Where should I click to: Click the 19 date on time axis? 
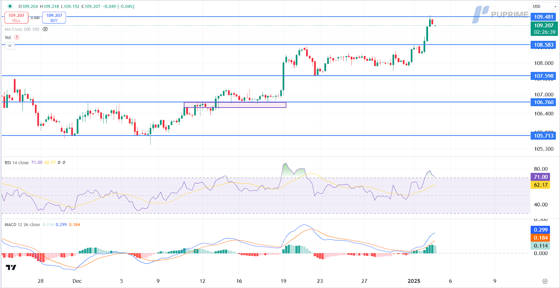click(x=283, y=281)
